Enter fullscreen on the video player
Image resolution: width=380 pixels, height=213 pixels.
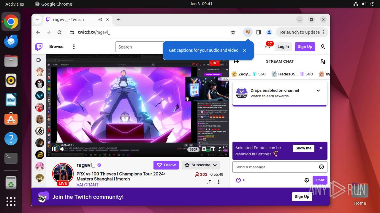coord(221,149)
